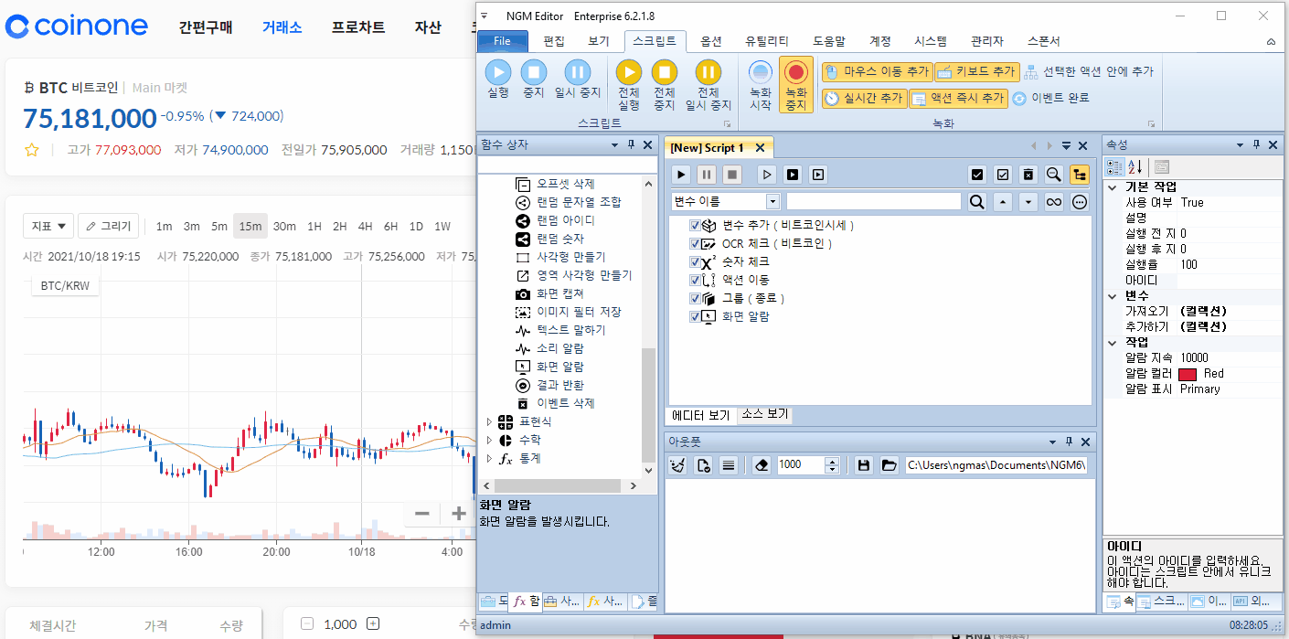This screenshot has width=1289, height=639.
Task: Expand the 표현식 function category
Action: point(489,421)
